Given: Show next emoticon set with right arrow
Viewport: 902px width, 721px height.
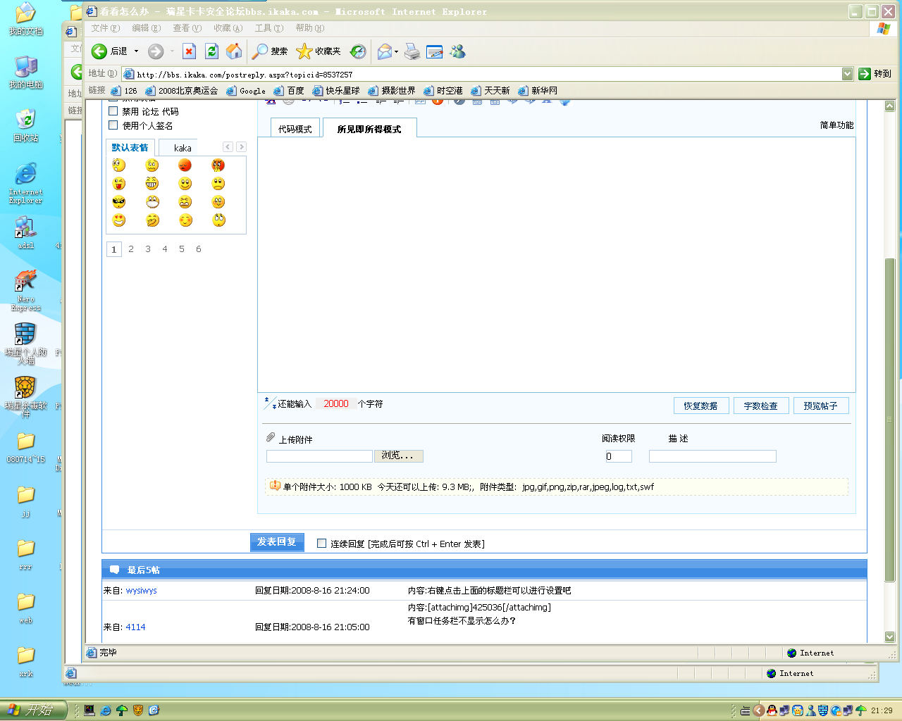Looking at the screenshot, I should [x=241, y=147].
